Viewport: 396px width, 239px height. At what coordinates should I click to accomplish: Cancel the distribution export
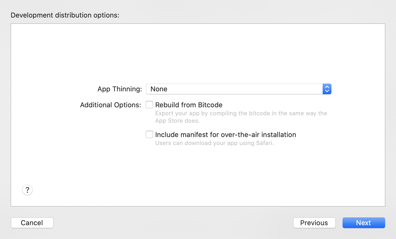32,223
